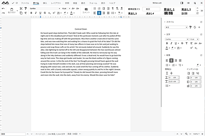Screen dimensions: 205x136
Task: Open the 書式 tab
Action: pyautogui.click(x=83, y=3)
